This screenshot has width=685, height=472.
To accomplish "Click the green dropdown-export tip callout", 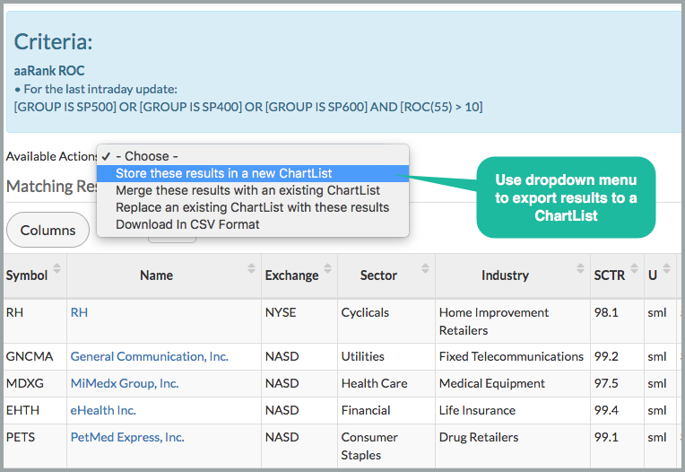I will click(566, 198).
